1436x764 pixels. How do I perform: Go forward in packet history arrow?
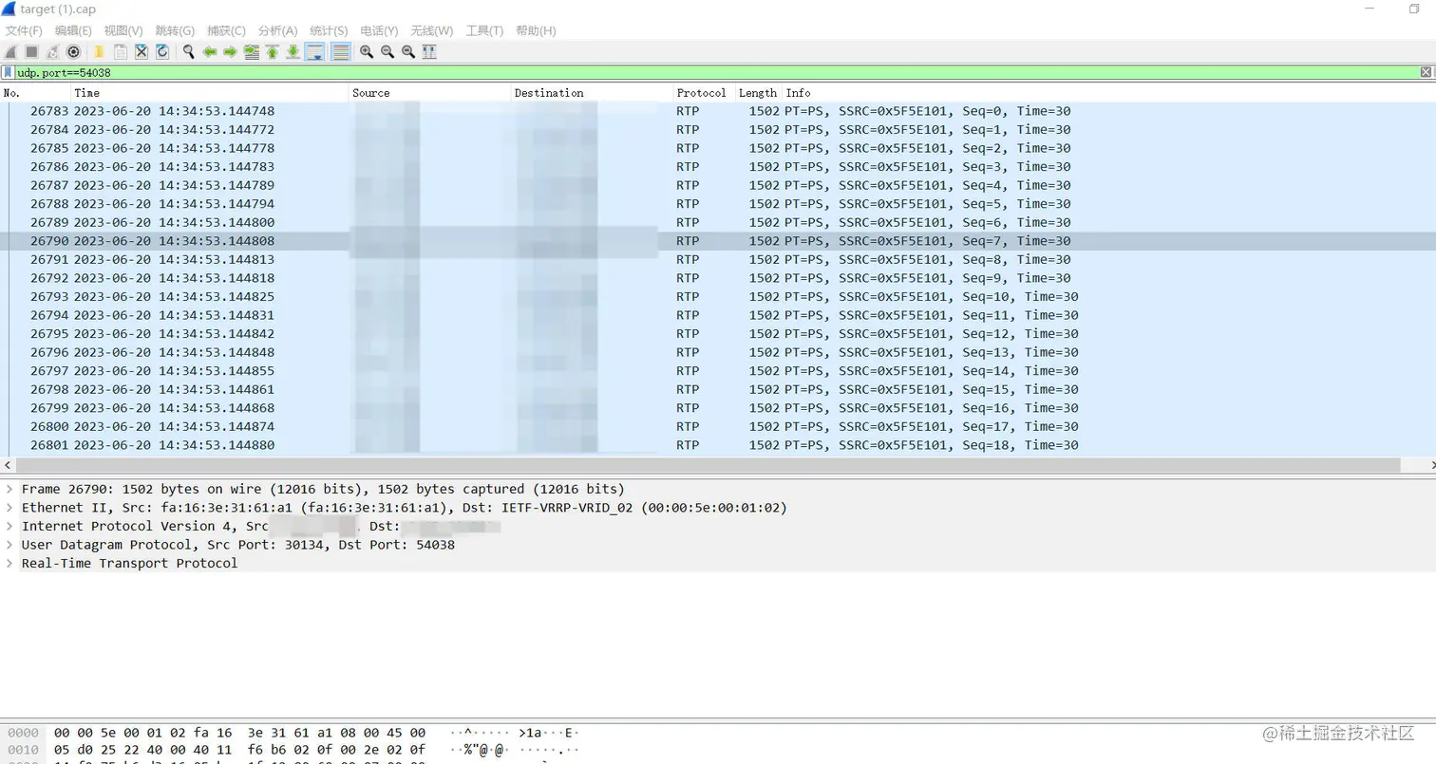point(230,52)
